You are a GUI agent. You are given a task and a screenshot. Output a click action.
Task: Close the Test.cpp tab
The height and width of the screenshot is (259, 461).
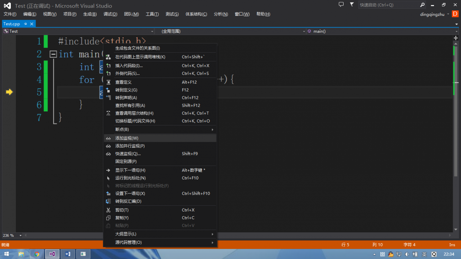pos(32,24)
